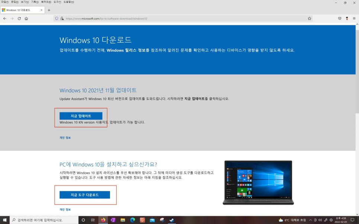
Task: Open the 기록(S) menu
Action: [35, 2]
